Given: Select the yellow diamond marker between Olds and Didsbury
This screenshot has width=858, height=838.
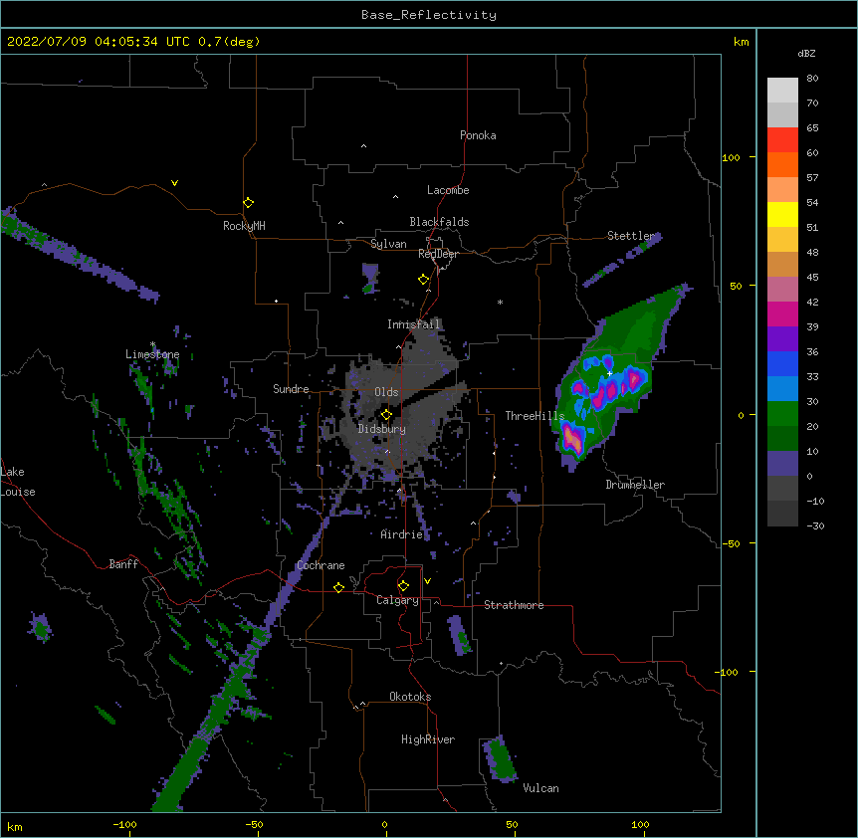Looking at the screenshot, I should click(x=386, y=414).
